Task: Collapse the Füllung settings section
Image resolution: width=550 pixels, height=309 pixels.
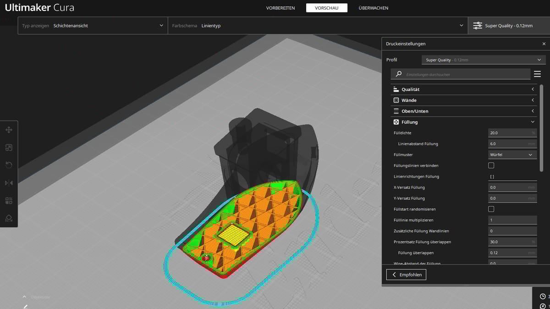Action: point(464,122)
